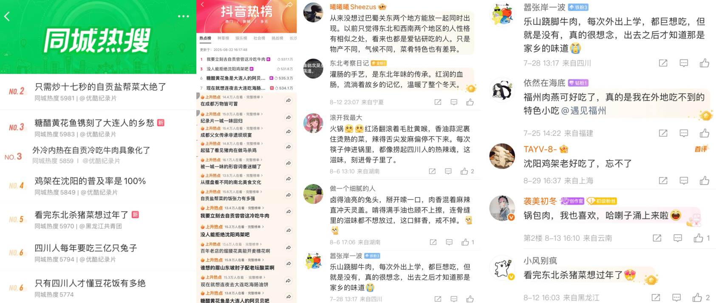This screenshot has height=303, width=716.
Task: Share TAYV-8-'s 沈阳鸡架 comment
Action: coord(663,181)
